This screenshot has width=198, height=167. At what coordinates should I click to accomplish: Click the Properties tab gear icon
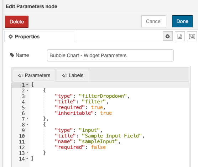11,37
